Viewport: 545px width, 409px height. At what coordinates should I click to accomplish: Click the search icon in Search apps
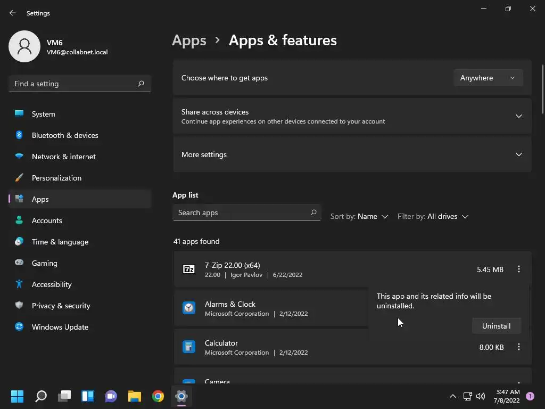[313, 212]
